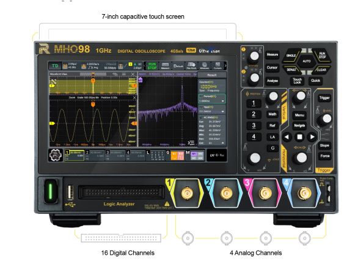Plug into the front USB port

(x=70, y=192)
